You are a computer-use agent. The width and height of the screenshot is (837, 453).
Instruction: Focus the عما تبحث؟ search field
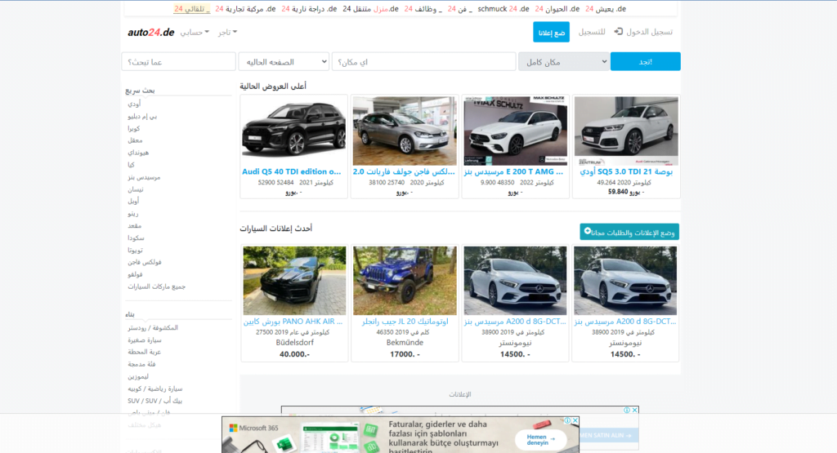point(178,62)
